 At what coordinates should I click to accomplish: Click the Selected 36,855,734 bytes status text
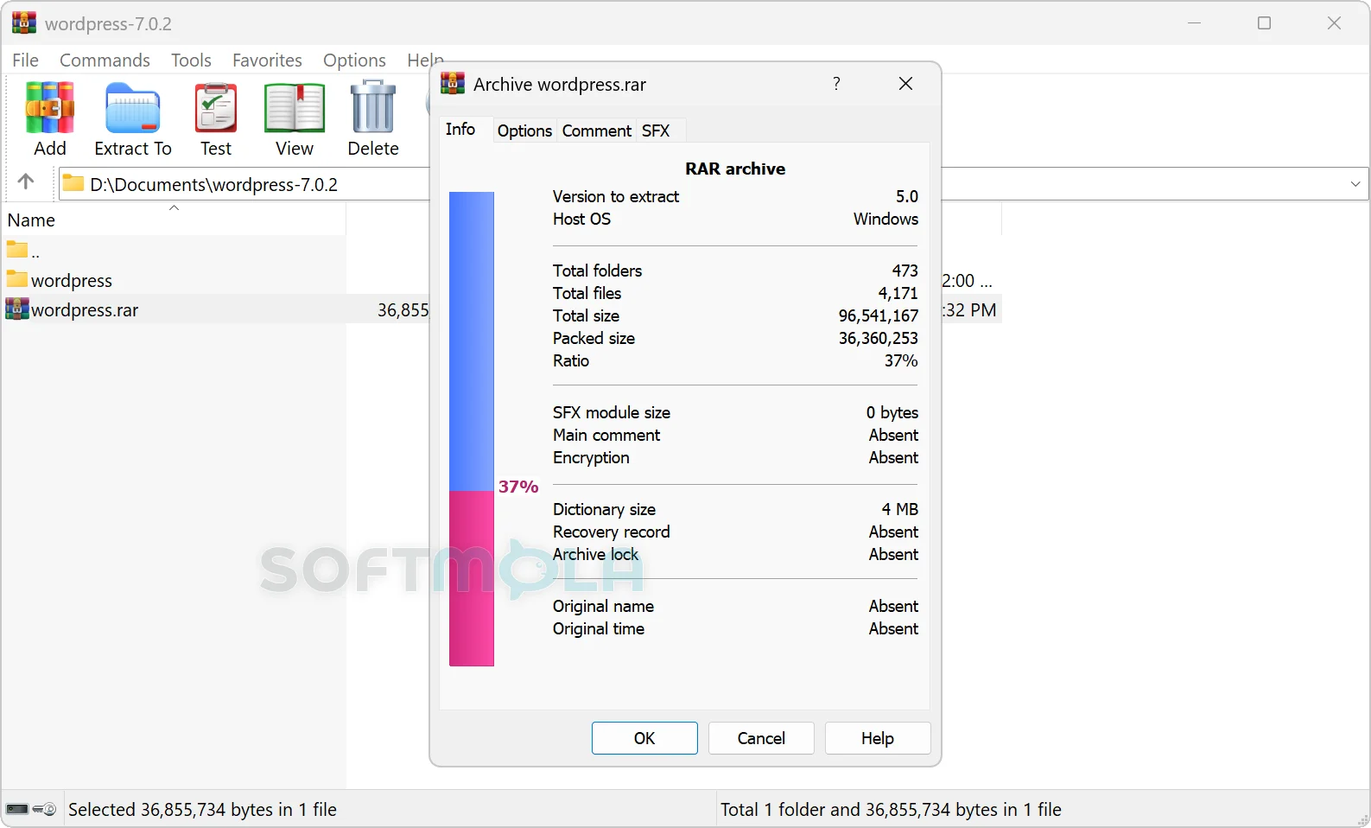tap(202, 810)
